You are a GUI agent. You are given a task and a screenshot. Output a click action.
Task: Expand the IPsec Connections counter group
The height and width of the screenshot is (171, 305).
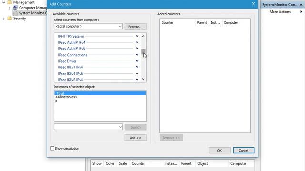(x=137, y=55)
